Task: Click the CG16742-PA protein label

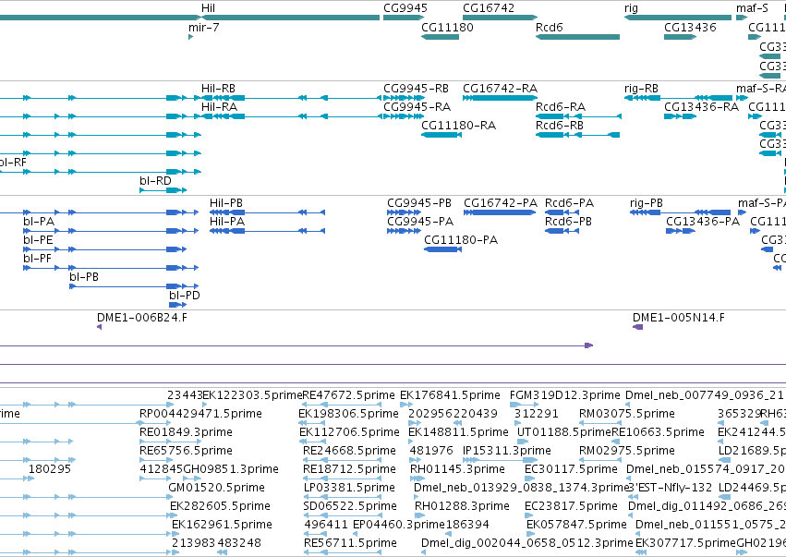Action: coord(501,203)
